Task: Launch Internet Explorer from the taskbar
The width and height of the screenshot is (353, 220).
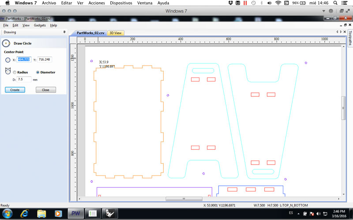Action: (x=24, y=213)
